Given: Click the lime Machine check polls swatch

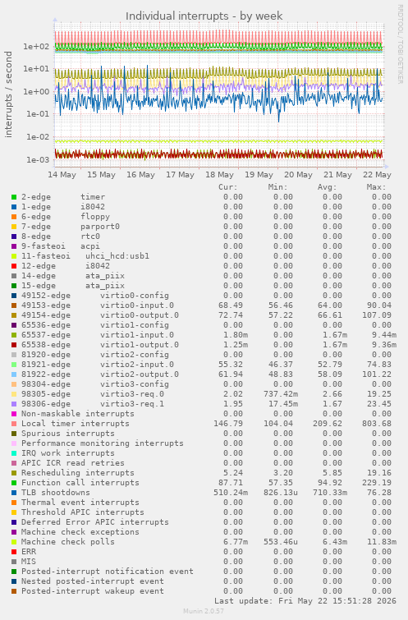Looking at the screenshot, I should point(14,542).
